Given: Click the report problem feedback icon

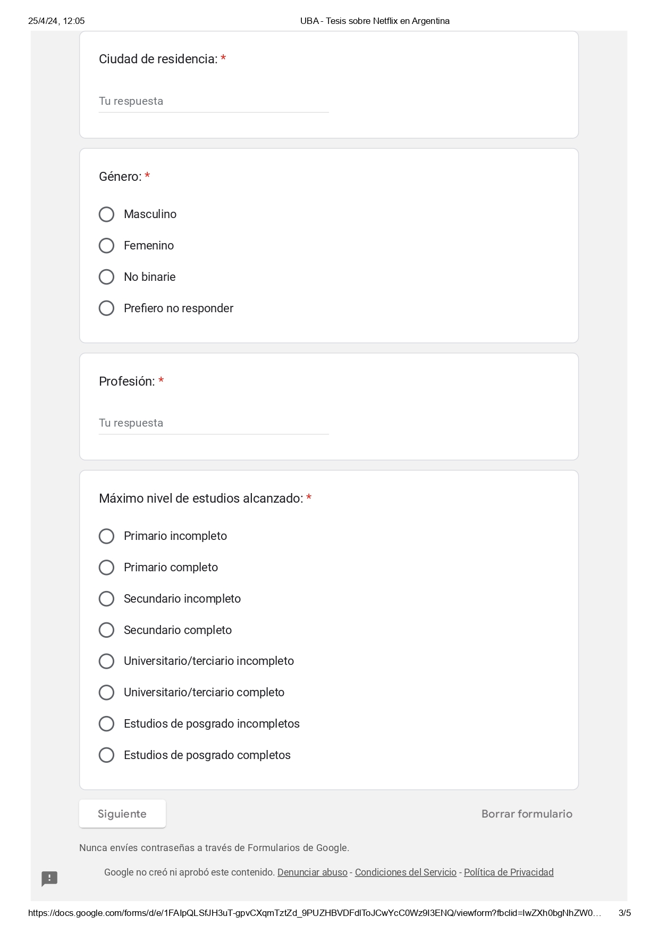Looking at the screenshot, I should coord(49,878).
